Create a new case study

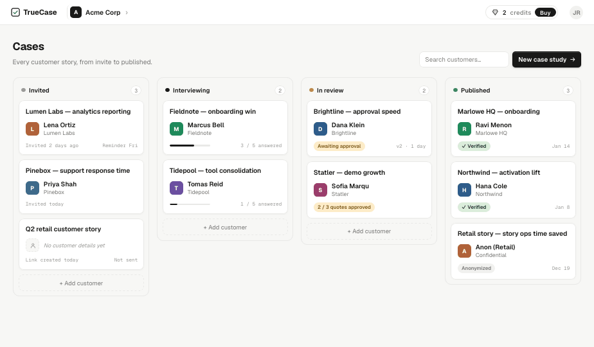[546, 60]
